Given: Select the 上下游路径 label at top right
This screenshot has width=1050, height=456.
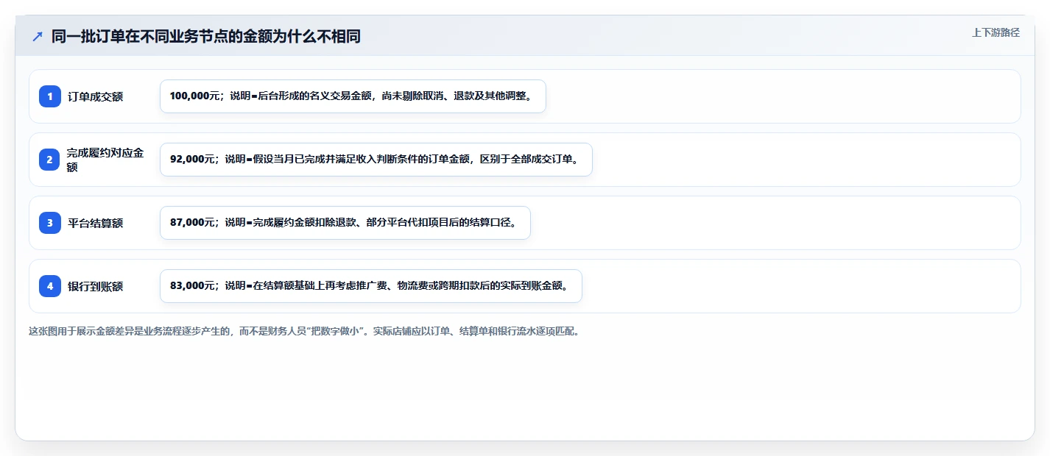Looking at the screenshot, I should coord(996,32).
